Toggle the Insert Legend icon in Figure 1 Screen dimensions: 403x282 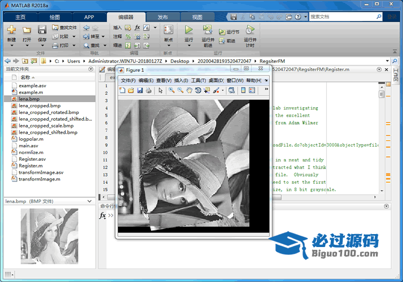(252, 90)
